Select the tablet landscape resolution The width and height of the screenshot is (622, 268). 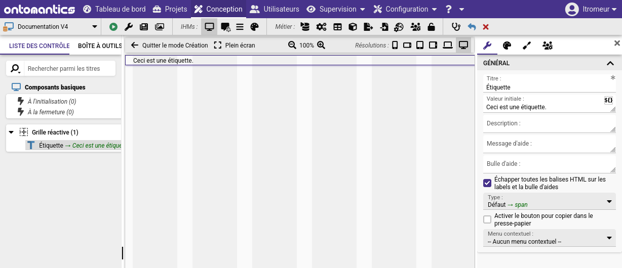(x=433, y=45)
